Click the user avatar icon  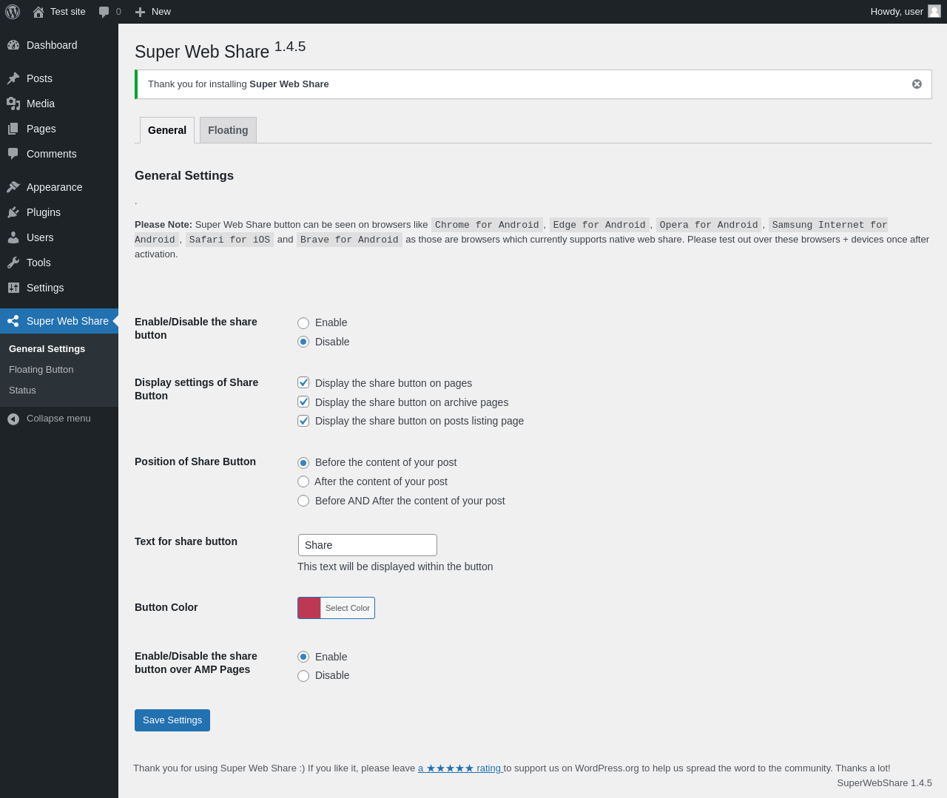point(934,11)
